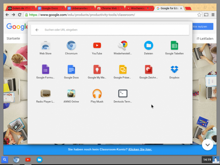The width and height of the screenshot is (220, 165).
Task: Bookmark this page with the star
Action: click(199, 15)
